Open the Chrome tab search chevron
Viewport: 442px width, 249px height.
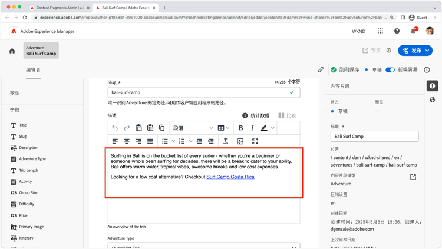click(x=435, y=8)
